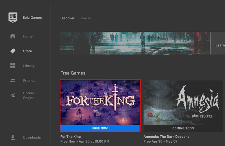Click the Home house icon
Screen dimensions: 225x146
pos(13,36)
